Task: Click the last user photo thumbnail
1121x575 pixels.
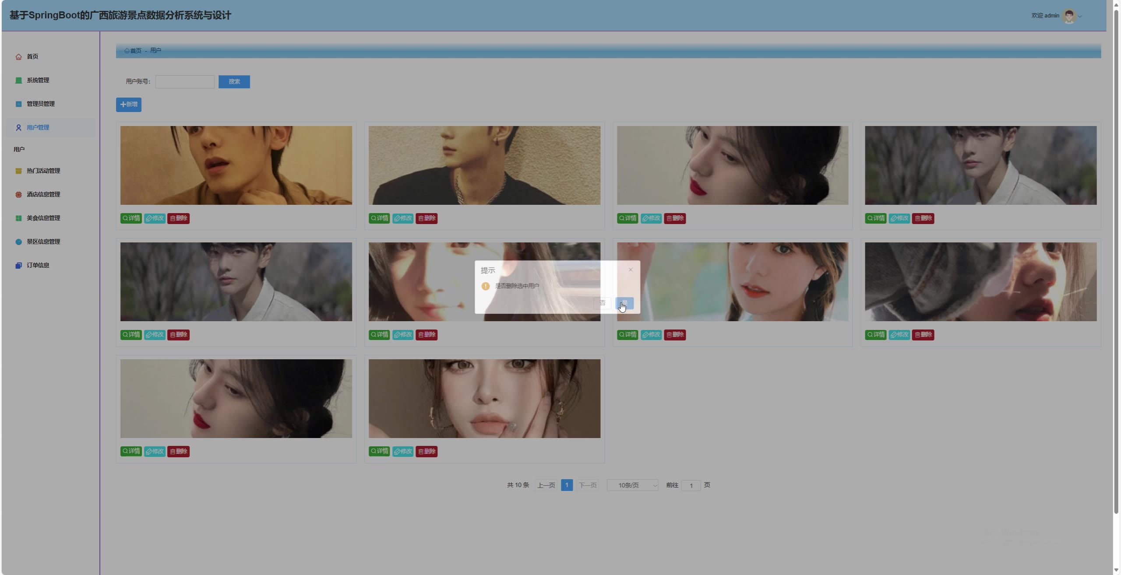Action: [484, 399]
